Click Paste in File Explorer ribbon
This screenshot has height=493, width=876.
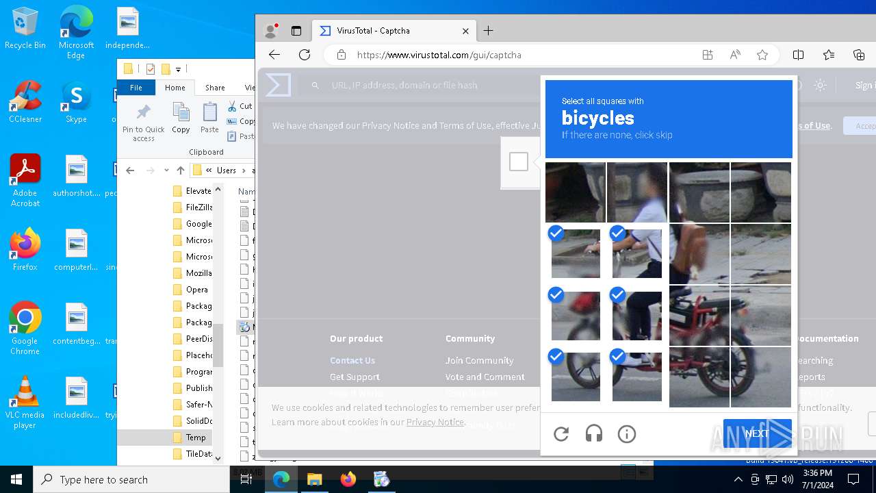click(x=209, y=118)
